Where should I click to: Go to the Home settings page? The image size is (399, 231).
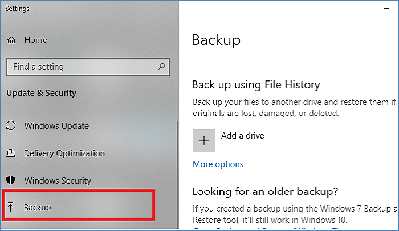pos(35,40)
